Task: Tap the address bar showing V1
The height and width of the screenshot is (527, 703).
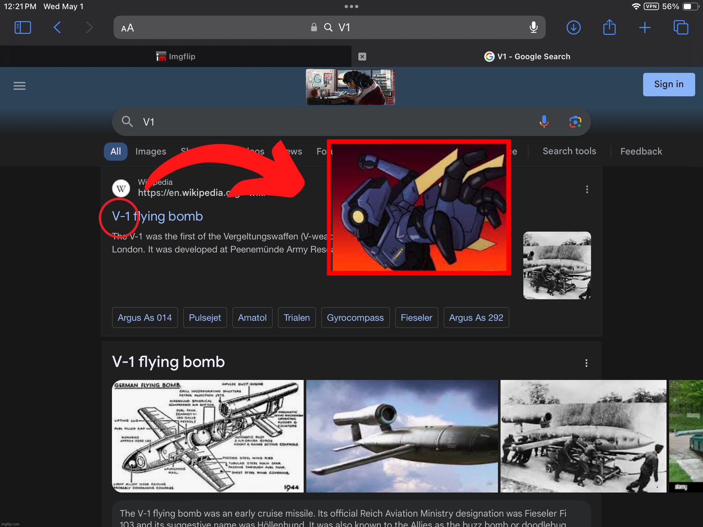Action: click(x=329, y=27)
